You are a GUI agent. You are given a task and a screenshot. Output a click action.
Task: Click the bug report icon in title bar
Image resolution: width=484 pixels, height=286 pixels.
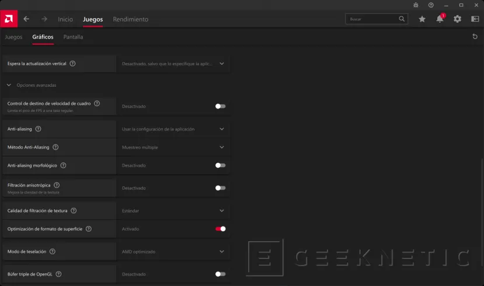416,5
